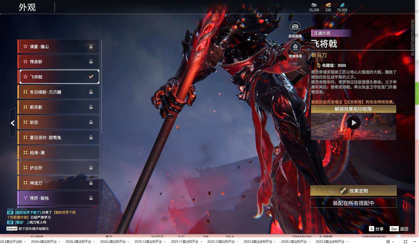The image size is (419, 244).
Task: Click the lock icon on 悍虎斩
Action: [x=91, y=62]
